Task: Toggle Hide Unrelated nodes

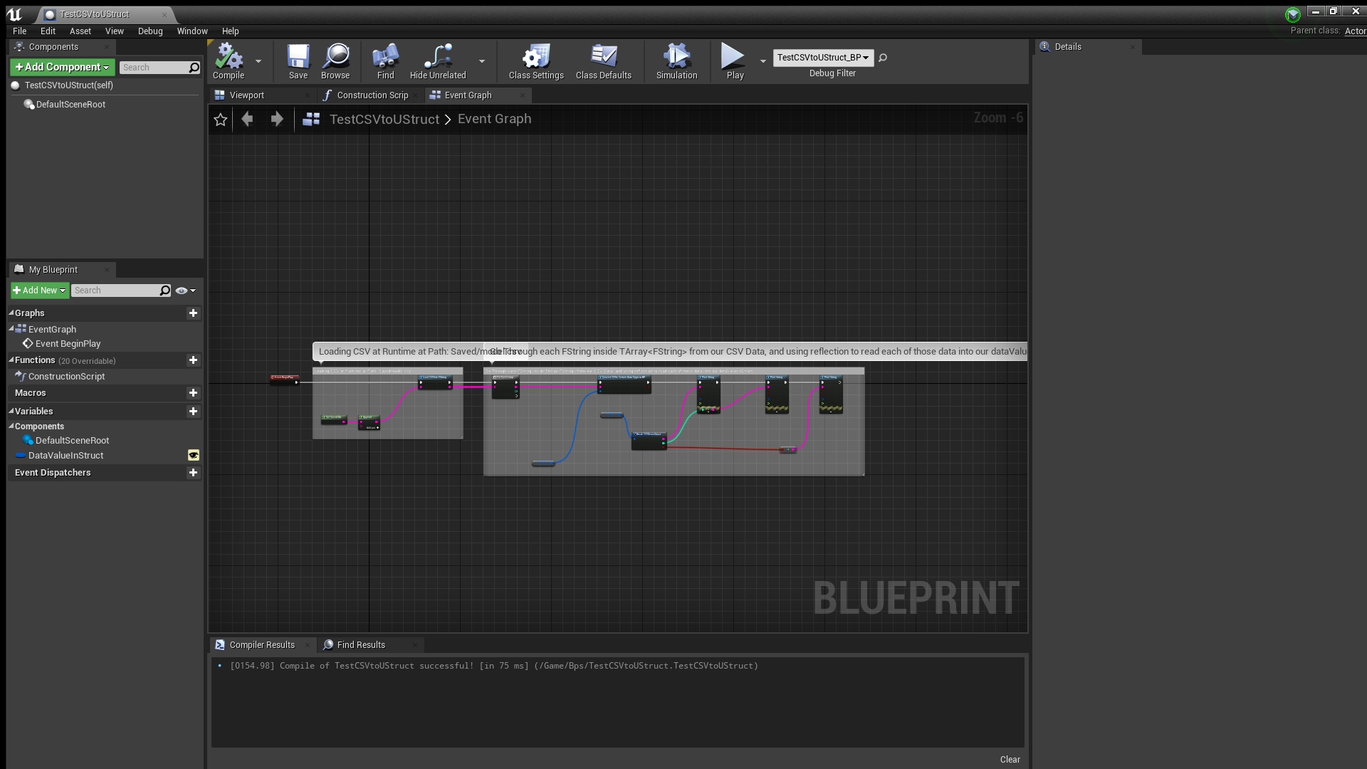Action: [438, 61]
